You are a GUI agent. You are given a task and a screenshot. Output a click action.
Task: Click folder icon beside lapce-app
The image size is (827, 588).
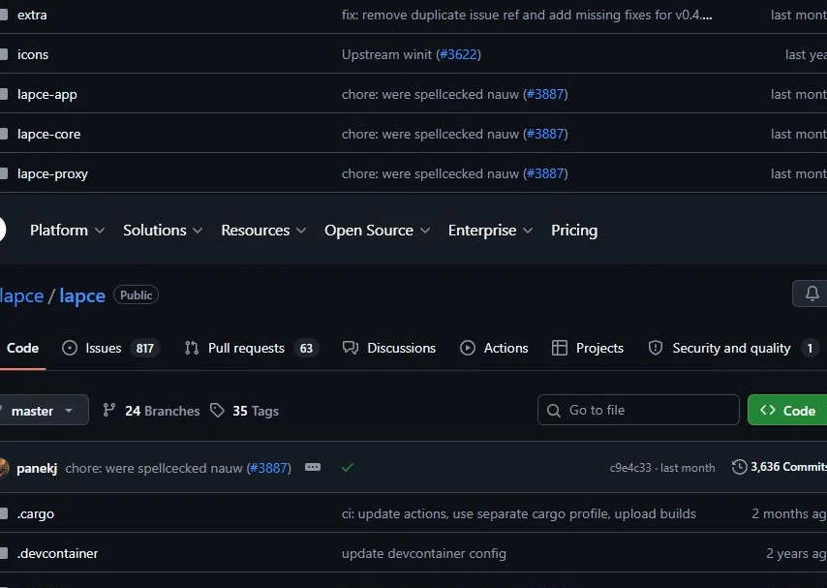[x=3, y=95]
